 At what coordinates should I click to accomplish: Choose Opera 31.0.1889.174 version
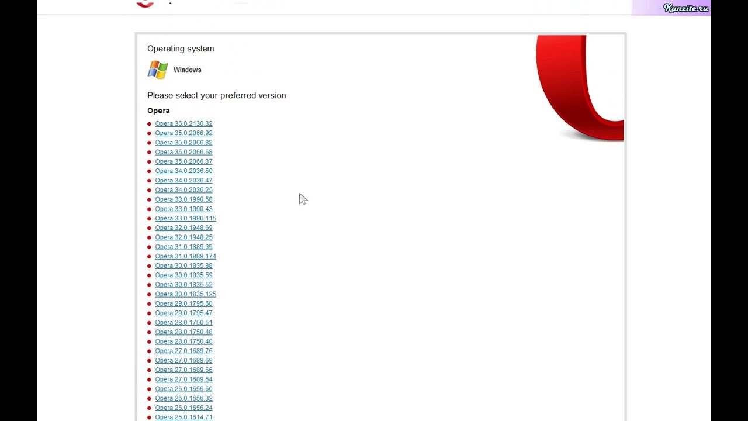185,256
